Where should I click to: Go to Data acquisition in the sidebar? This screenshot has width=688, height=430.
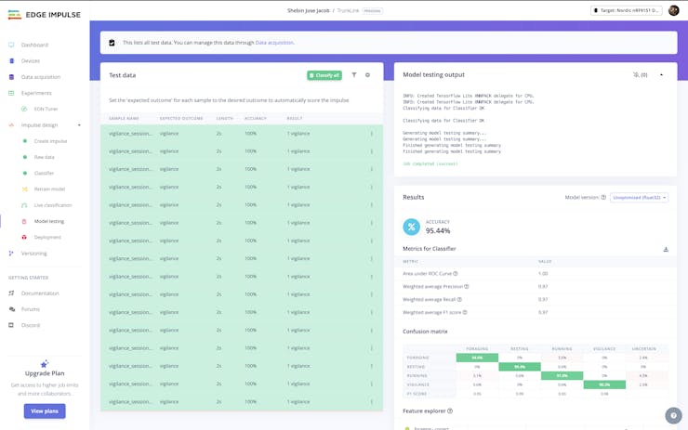point(41,77)
